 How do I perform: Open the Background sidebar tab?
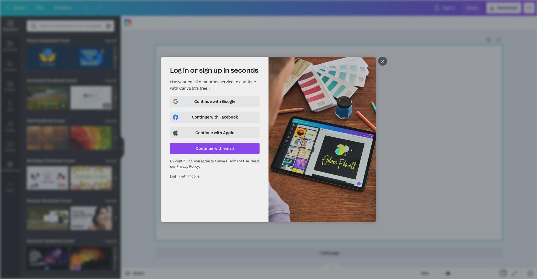click(x=10, y=167)
